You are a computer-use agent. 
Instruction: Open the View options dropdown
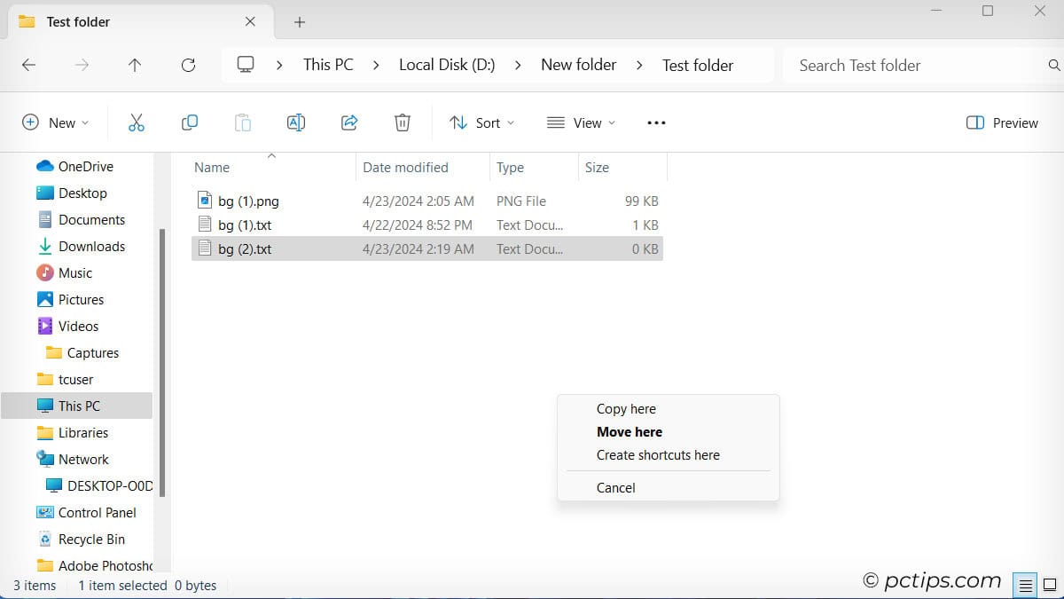tap(580, 122)
